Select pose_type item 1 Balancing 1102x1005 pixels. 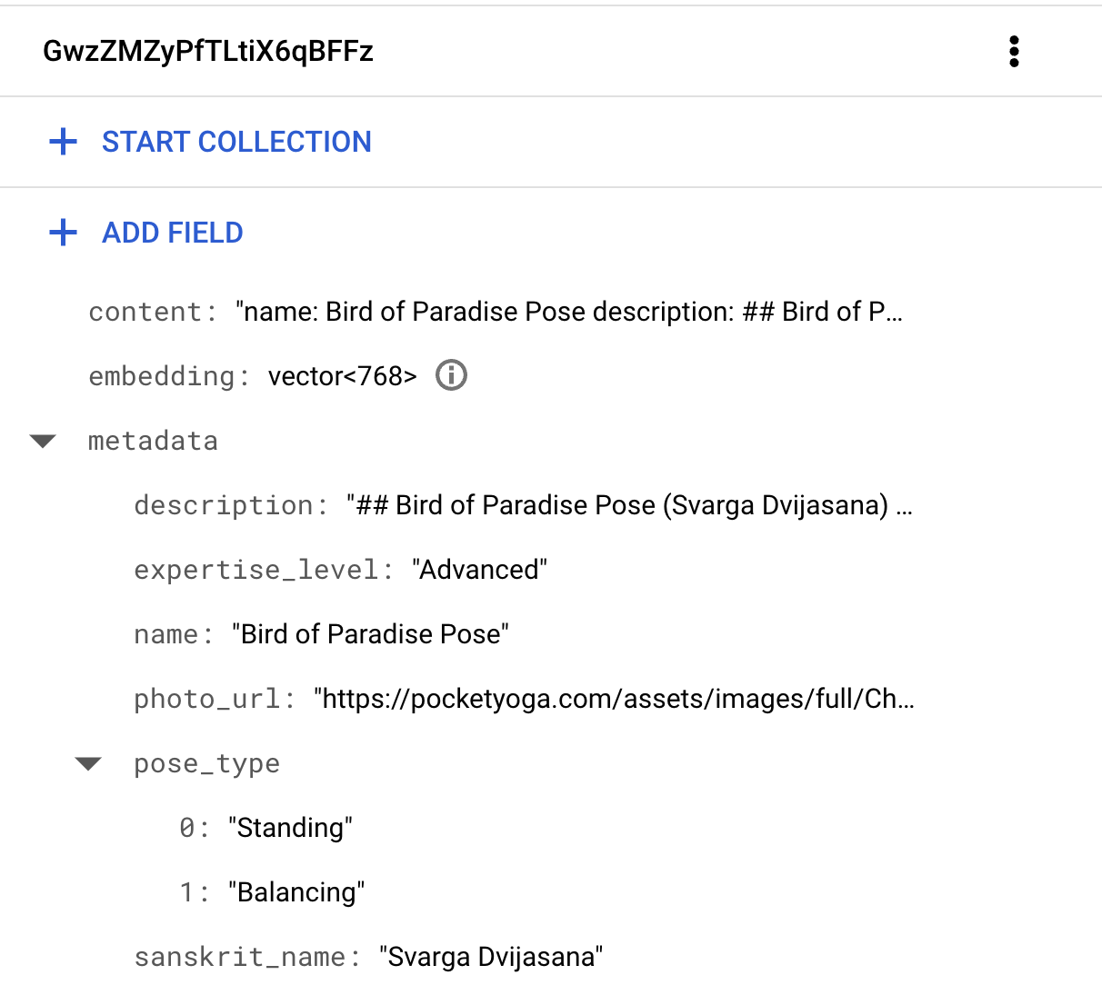click(x=297, y=892)
